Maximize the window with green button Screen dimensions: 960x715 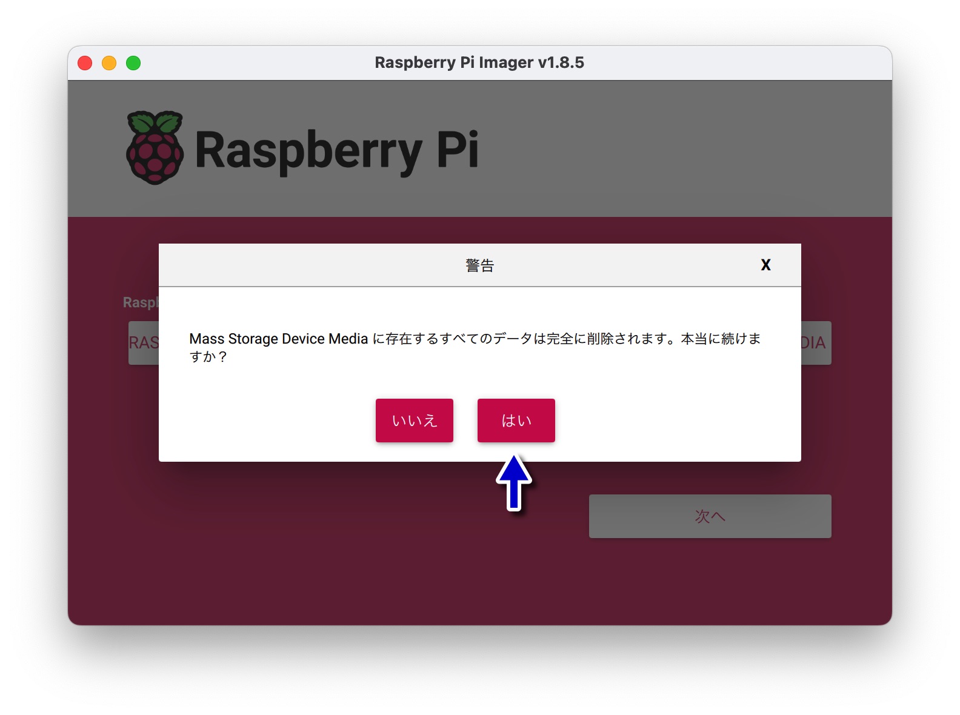pyautogui.click(x=133, y=63)
